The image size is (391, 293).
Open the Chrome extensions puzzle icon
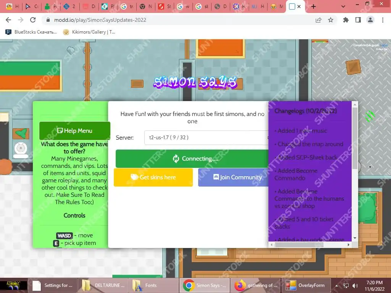tap(346, 20)
